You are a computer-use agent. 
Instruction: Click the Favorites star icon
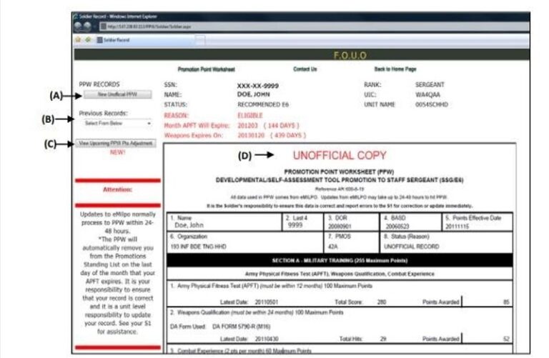click(78, 39)
